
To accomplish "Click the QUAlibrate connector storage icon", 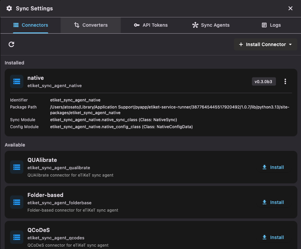I will pyautogui.click(x=17, y=167).
